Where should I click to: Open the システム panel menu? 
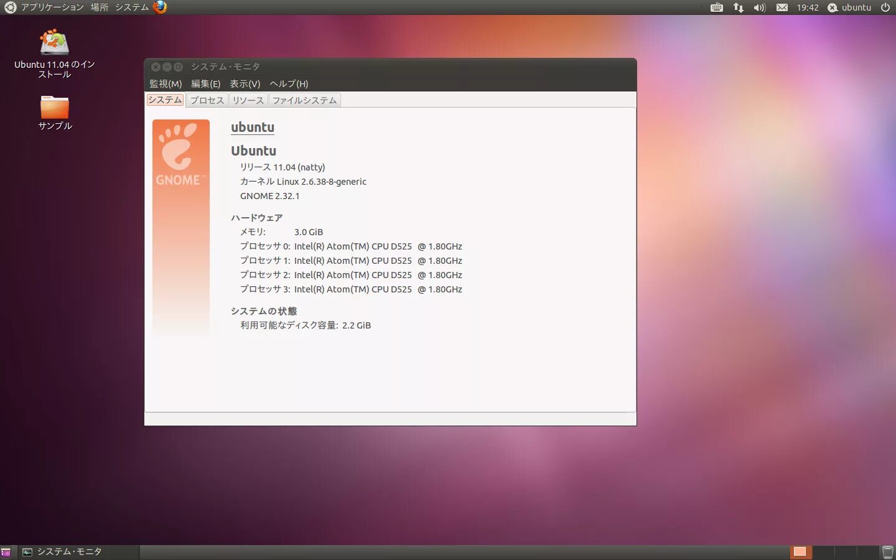(131, 7)
